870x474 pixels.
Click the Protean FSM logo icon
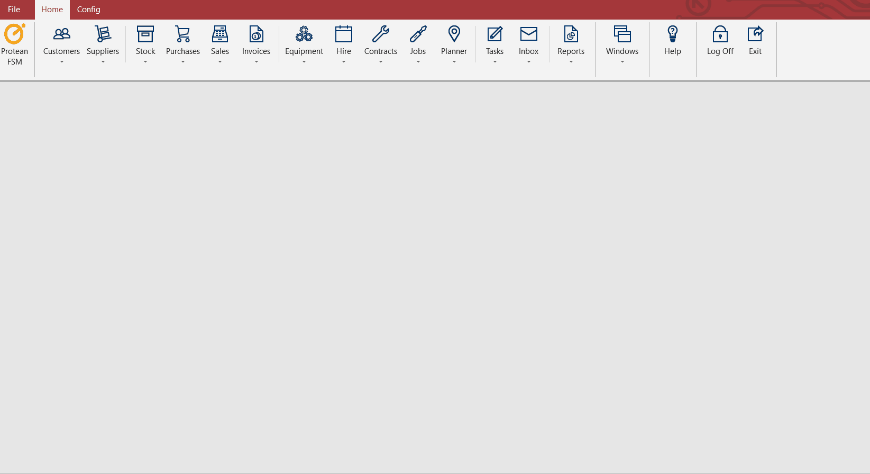click(14, 34)
